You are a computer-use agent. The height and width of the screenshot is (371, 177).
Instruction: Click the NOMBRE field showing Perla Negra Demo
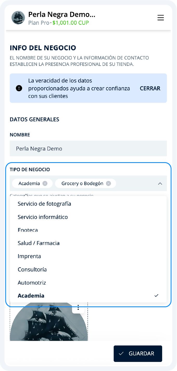tap(88, 148)
